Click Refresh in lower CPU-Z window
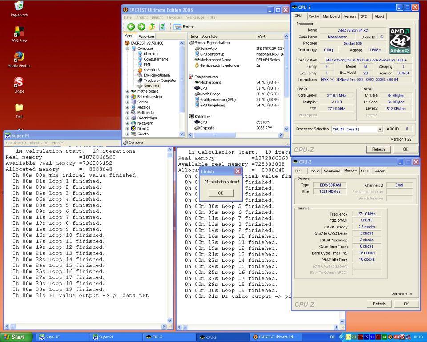Screen dimensions: 427x342 point(379,304)
